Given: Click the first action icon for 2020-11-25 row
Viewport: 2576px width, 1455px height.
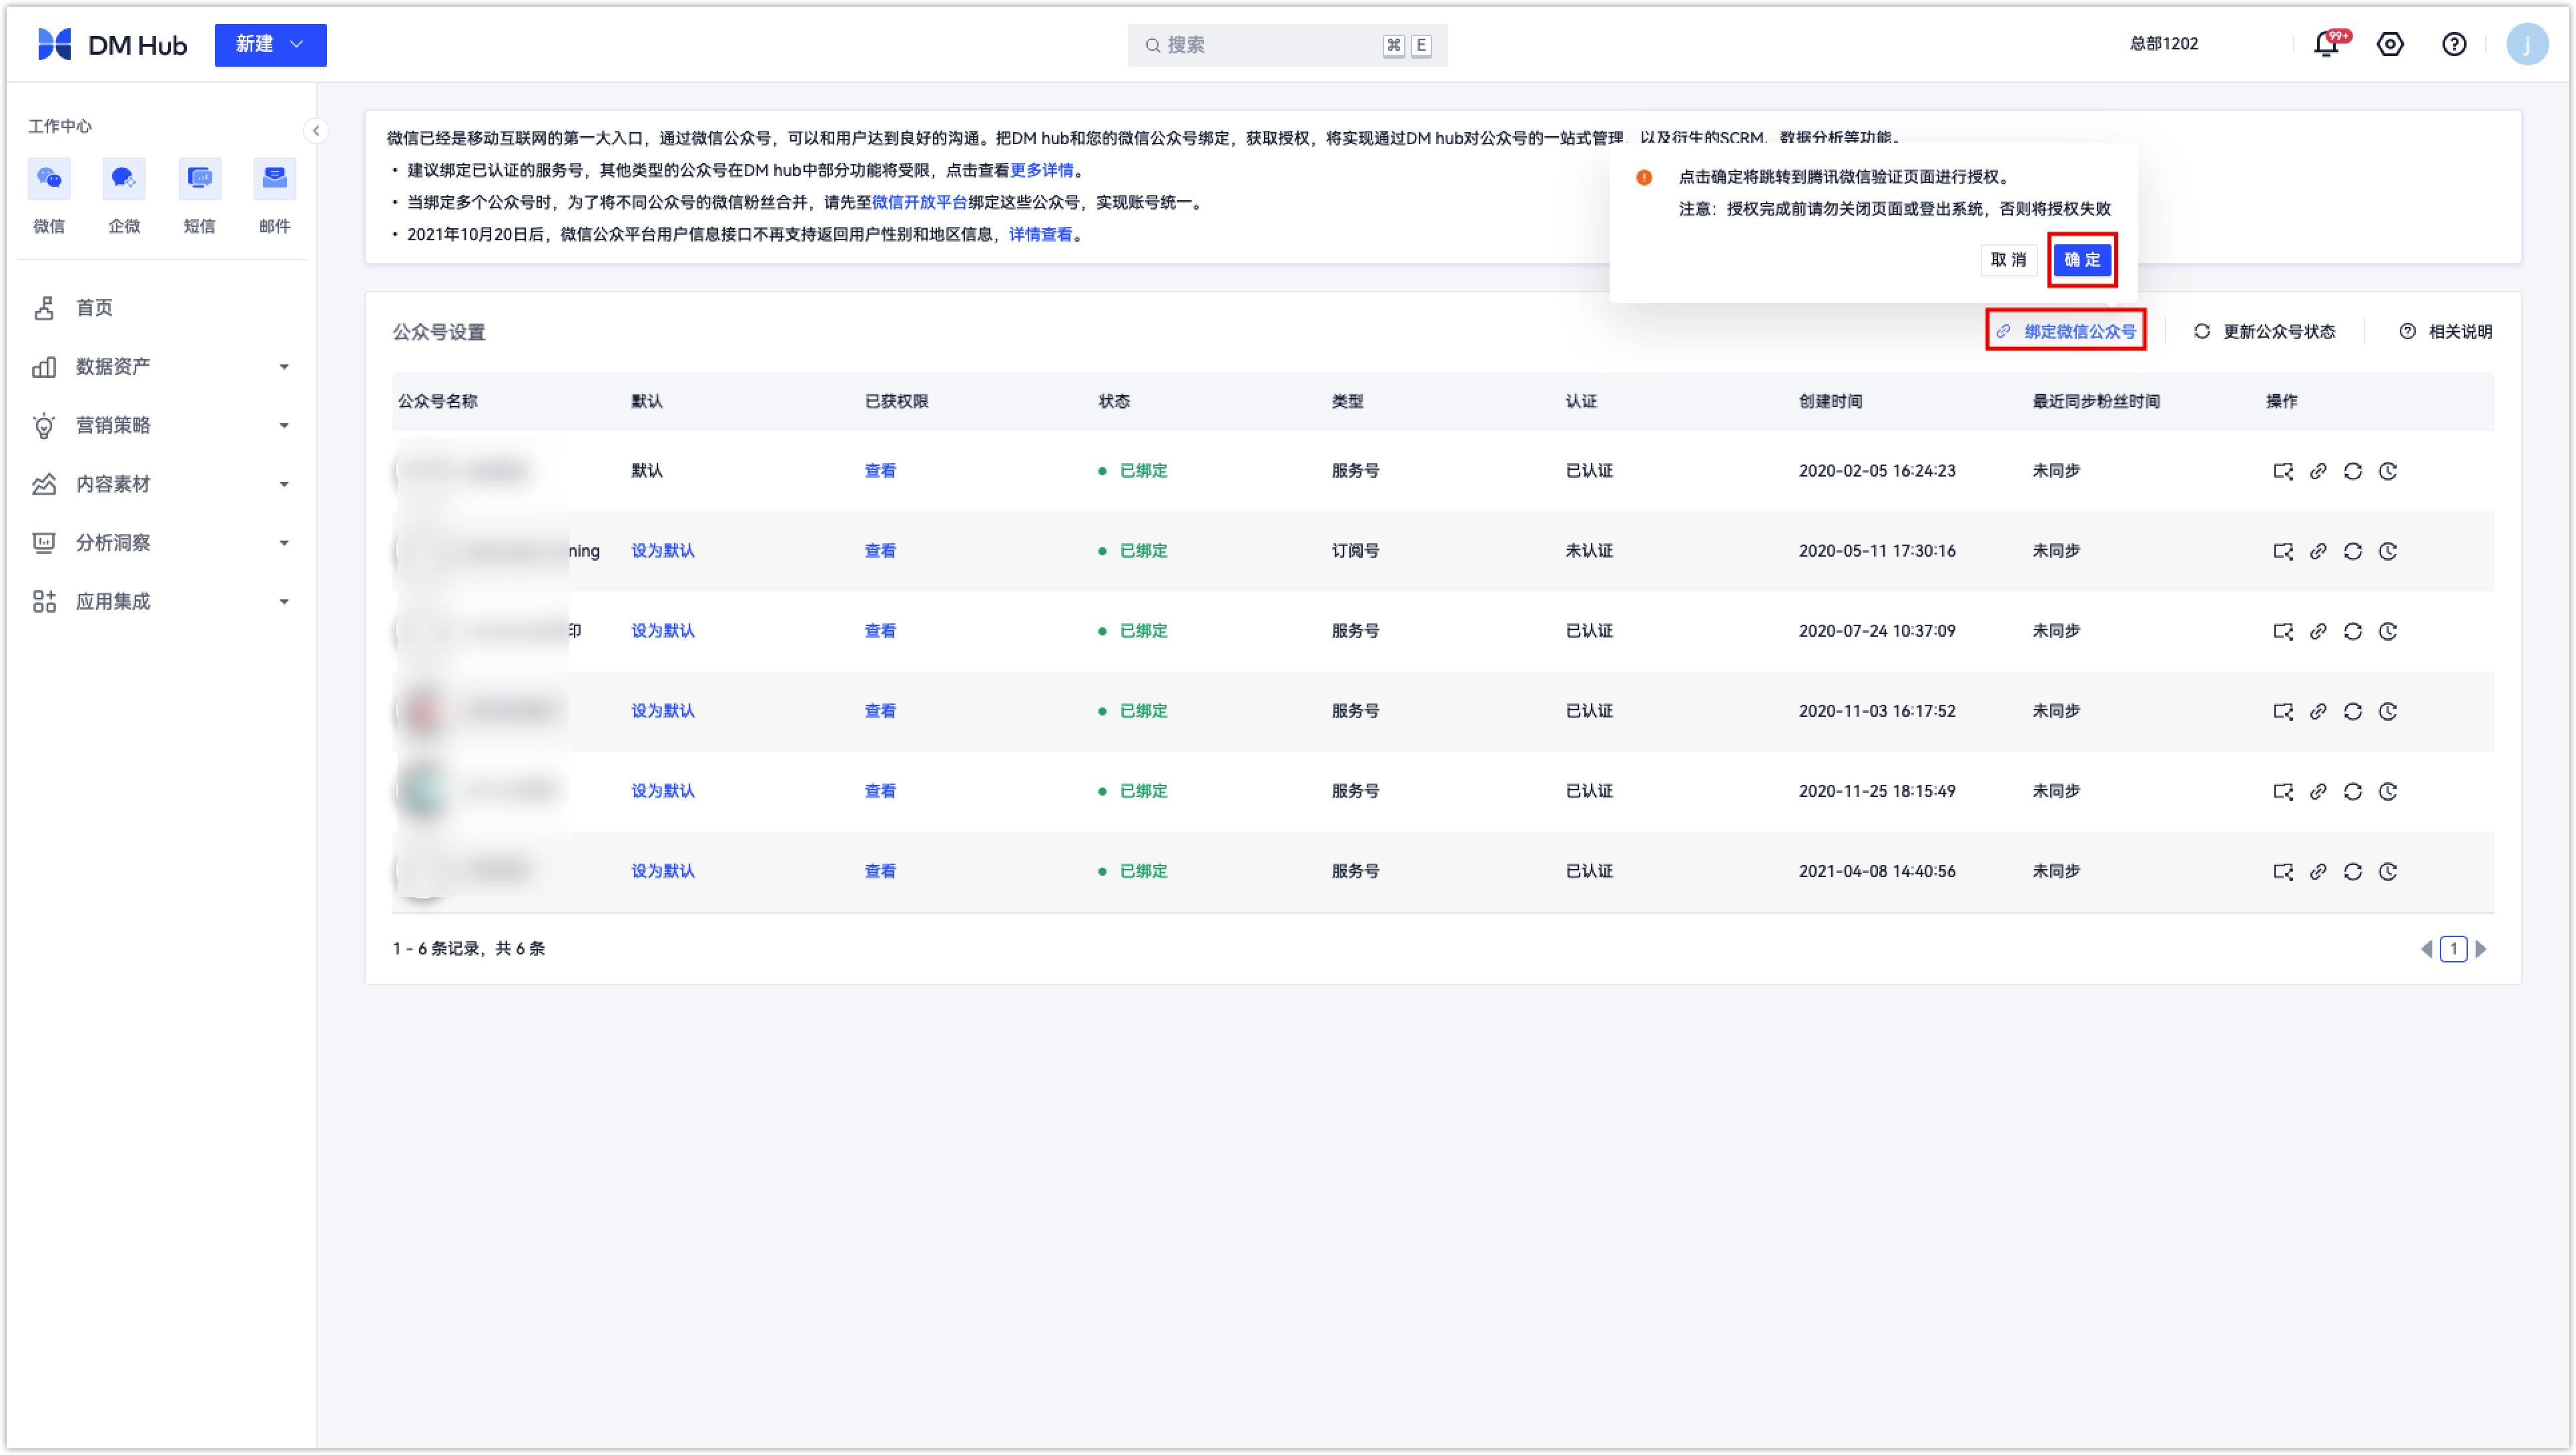Looking at the screenshot, I should [2283, 791].
